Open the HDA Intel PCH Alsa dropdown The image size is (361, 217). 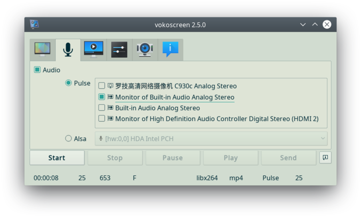click(211, 139)
